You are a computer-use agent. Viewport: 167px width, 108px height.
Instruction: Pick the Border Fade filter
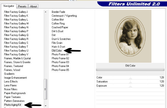pos(58,12)
